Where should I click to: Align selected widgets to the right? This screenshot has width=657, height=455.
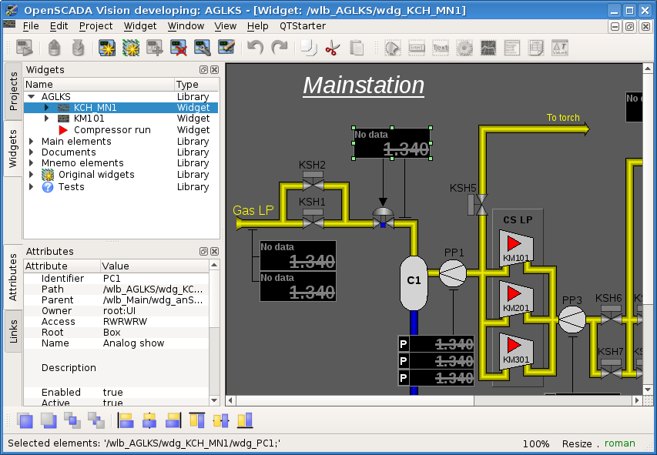(x=173, y=420)
